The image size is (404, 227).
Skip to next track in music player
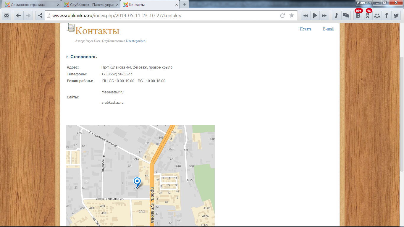[324, 16]
